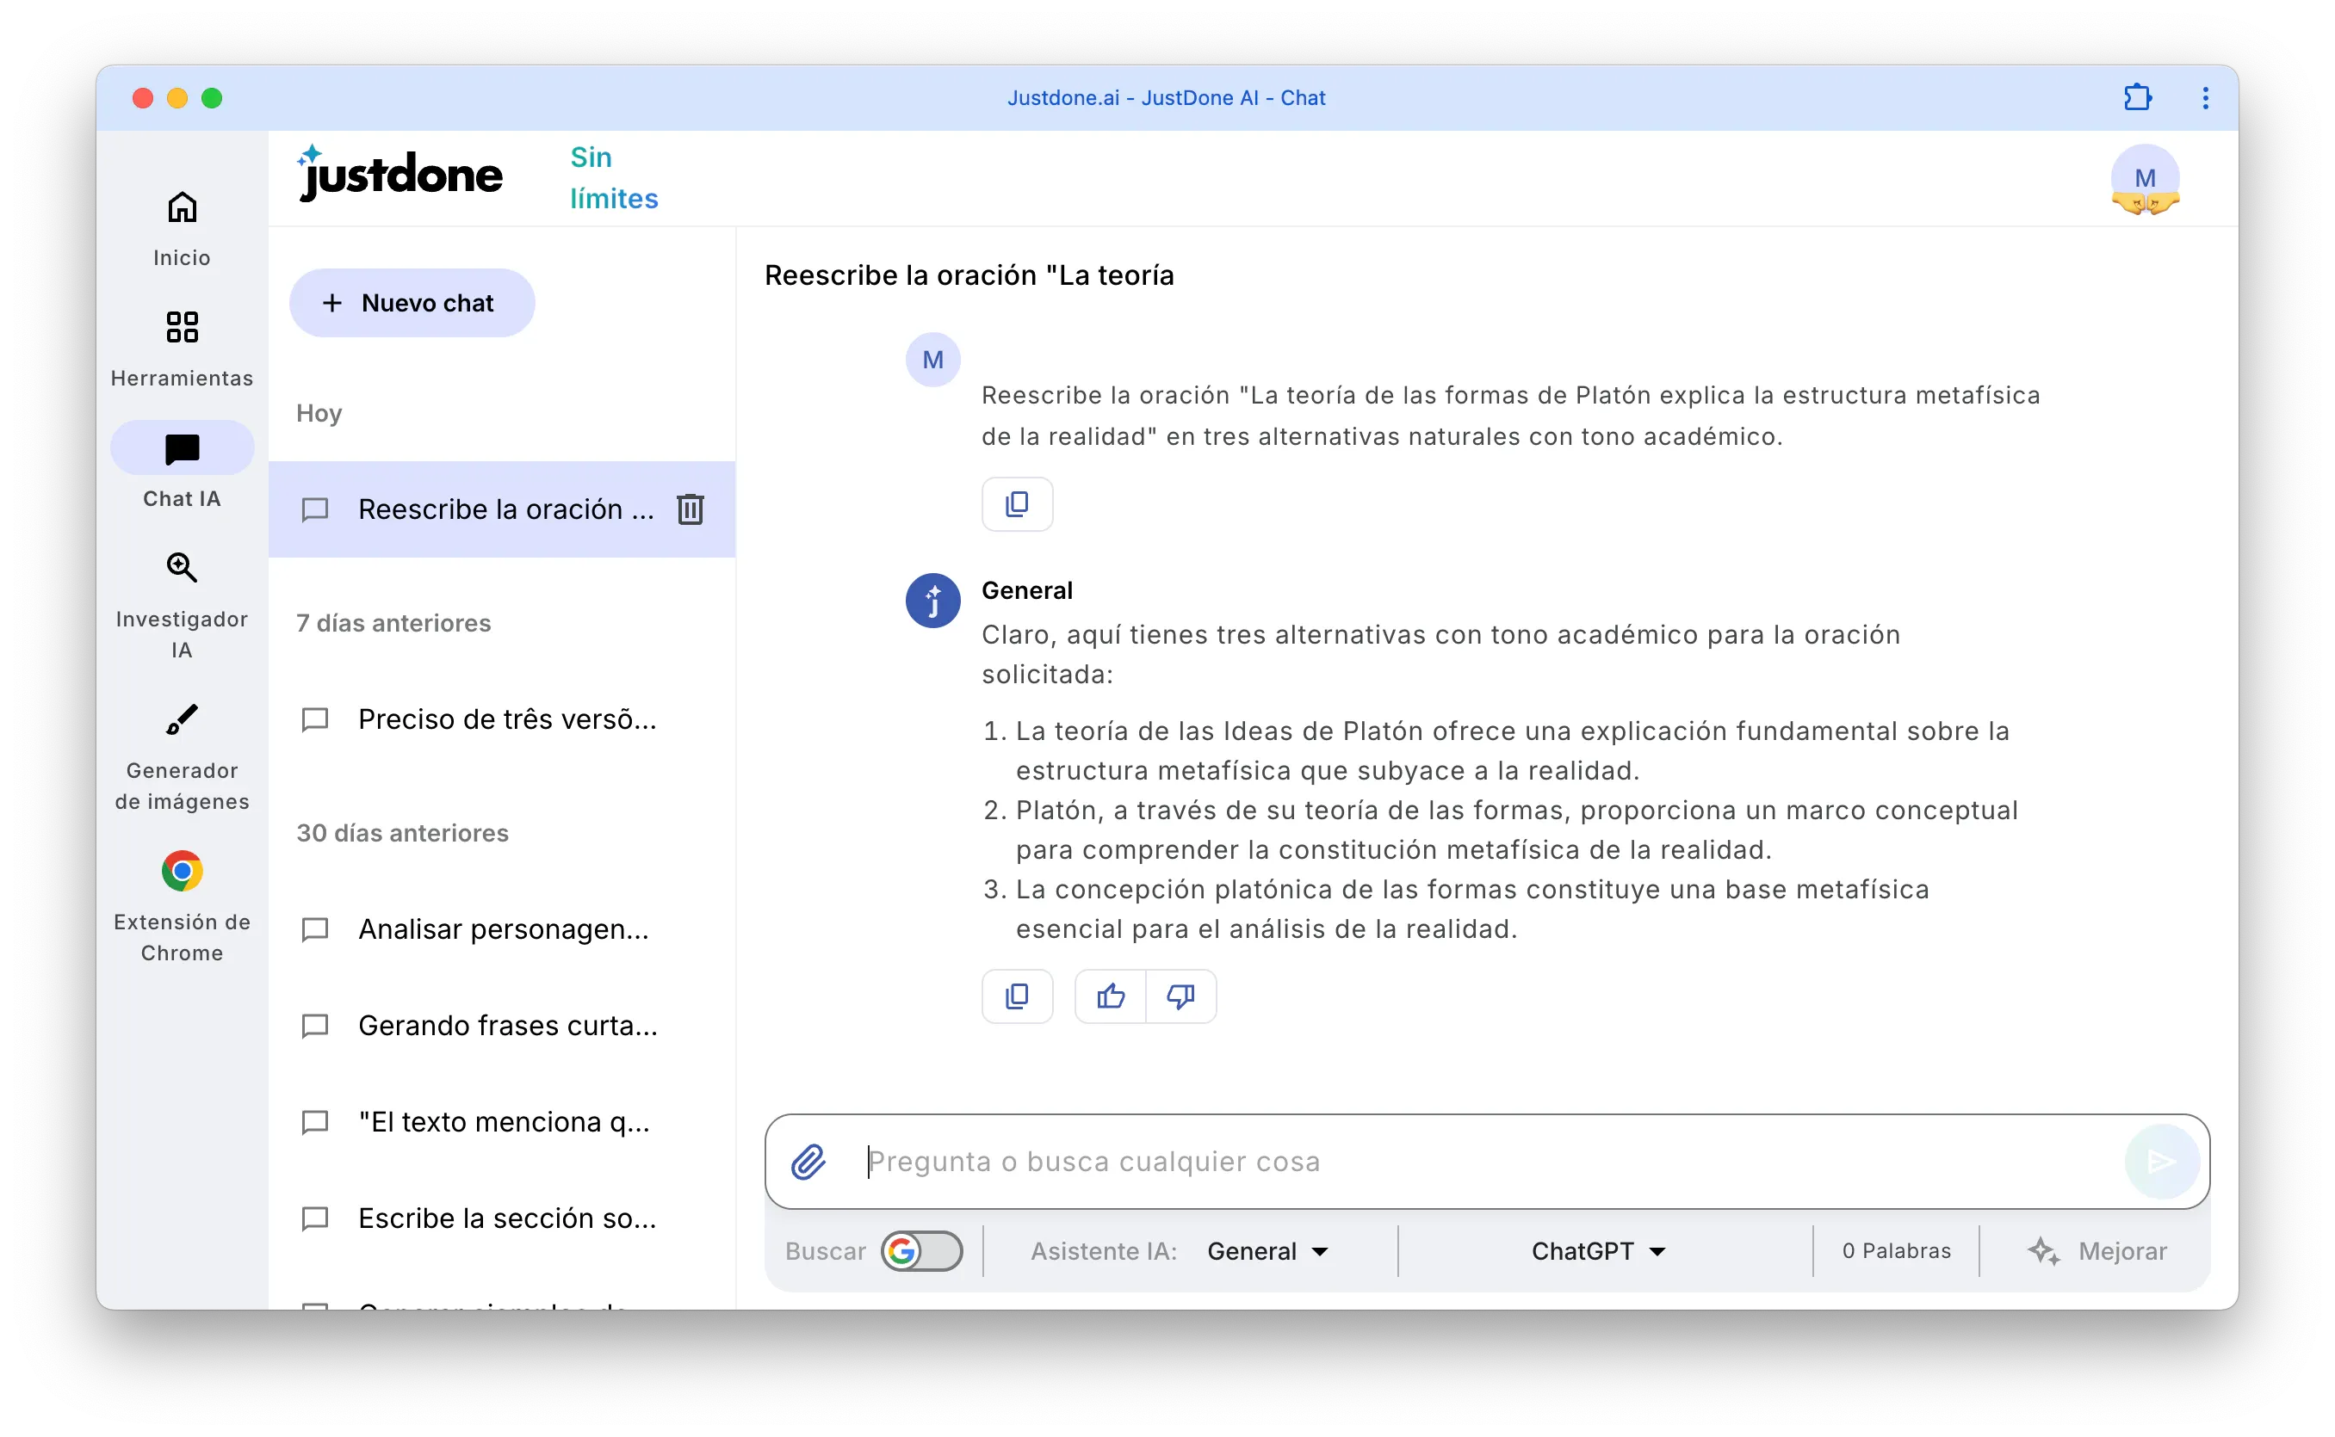
Task: Expand the Asistente IA General dropdown
Action: (1268, 1251)
